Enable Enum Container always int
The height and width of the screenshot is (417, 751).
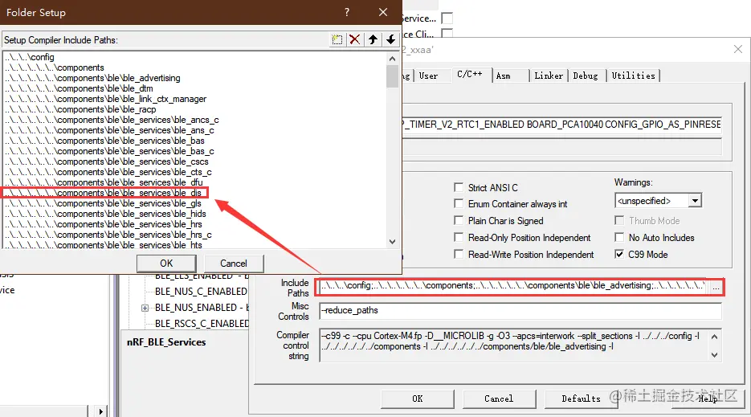(x=459, y=204)
